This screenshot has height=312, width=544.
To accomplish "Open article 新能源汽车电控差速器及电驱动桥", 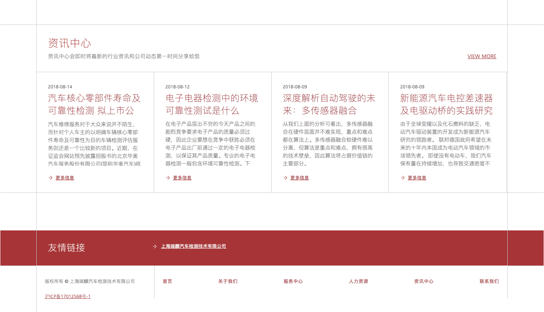I will click(x=446, y=104).
